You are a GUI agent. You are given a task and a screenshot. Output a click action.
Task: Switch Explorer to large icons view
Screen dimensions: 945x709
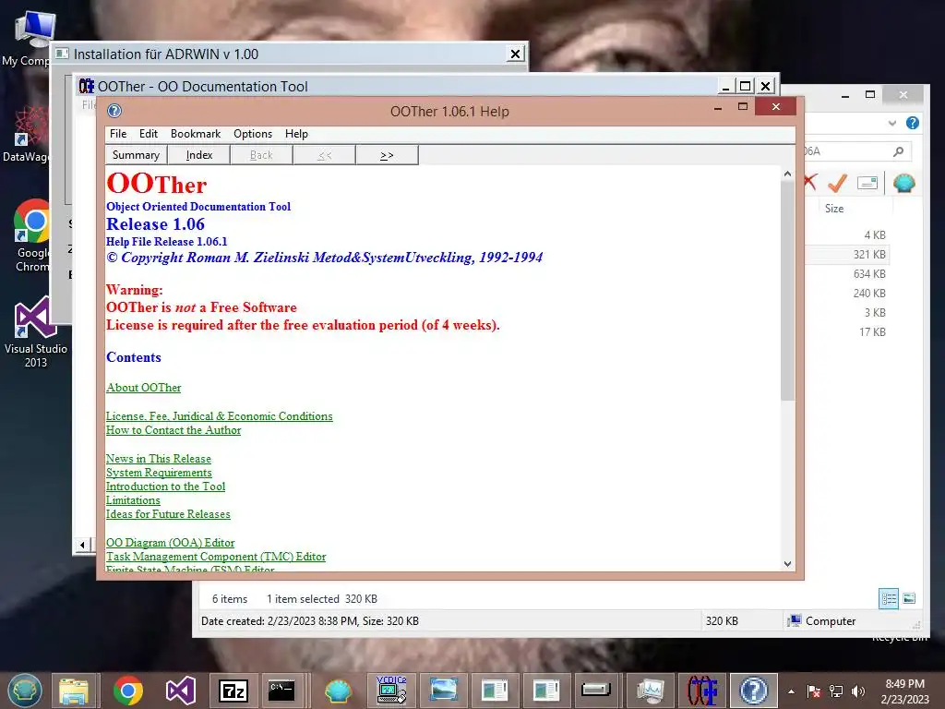[909, 598]
